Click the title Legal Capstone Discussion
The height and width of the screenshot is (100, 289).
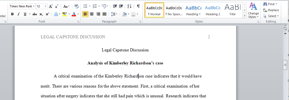point(125,50)
